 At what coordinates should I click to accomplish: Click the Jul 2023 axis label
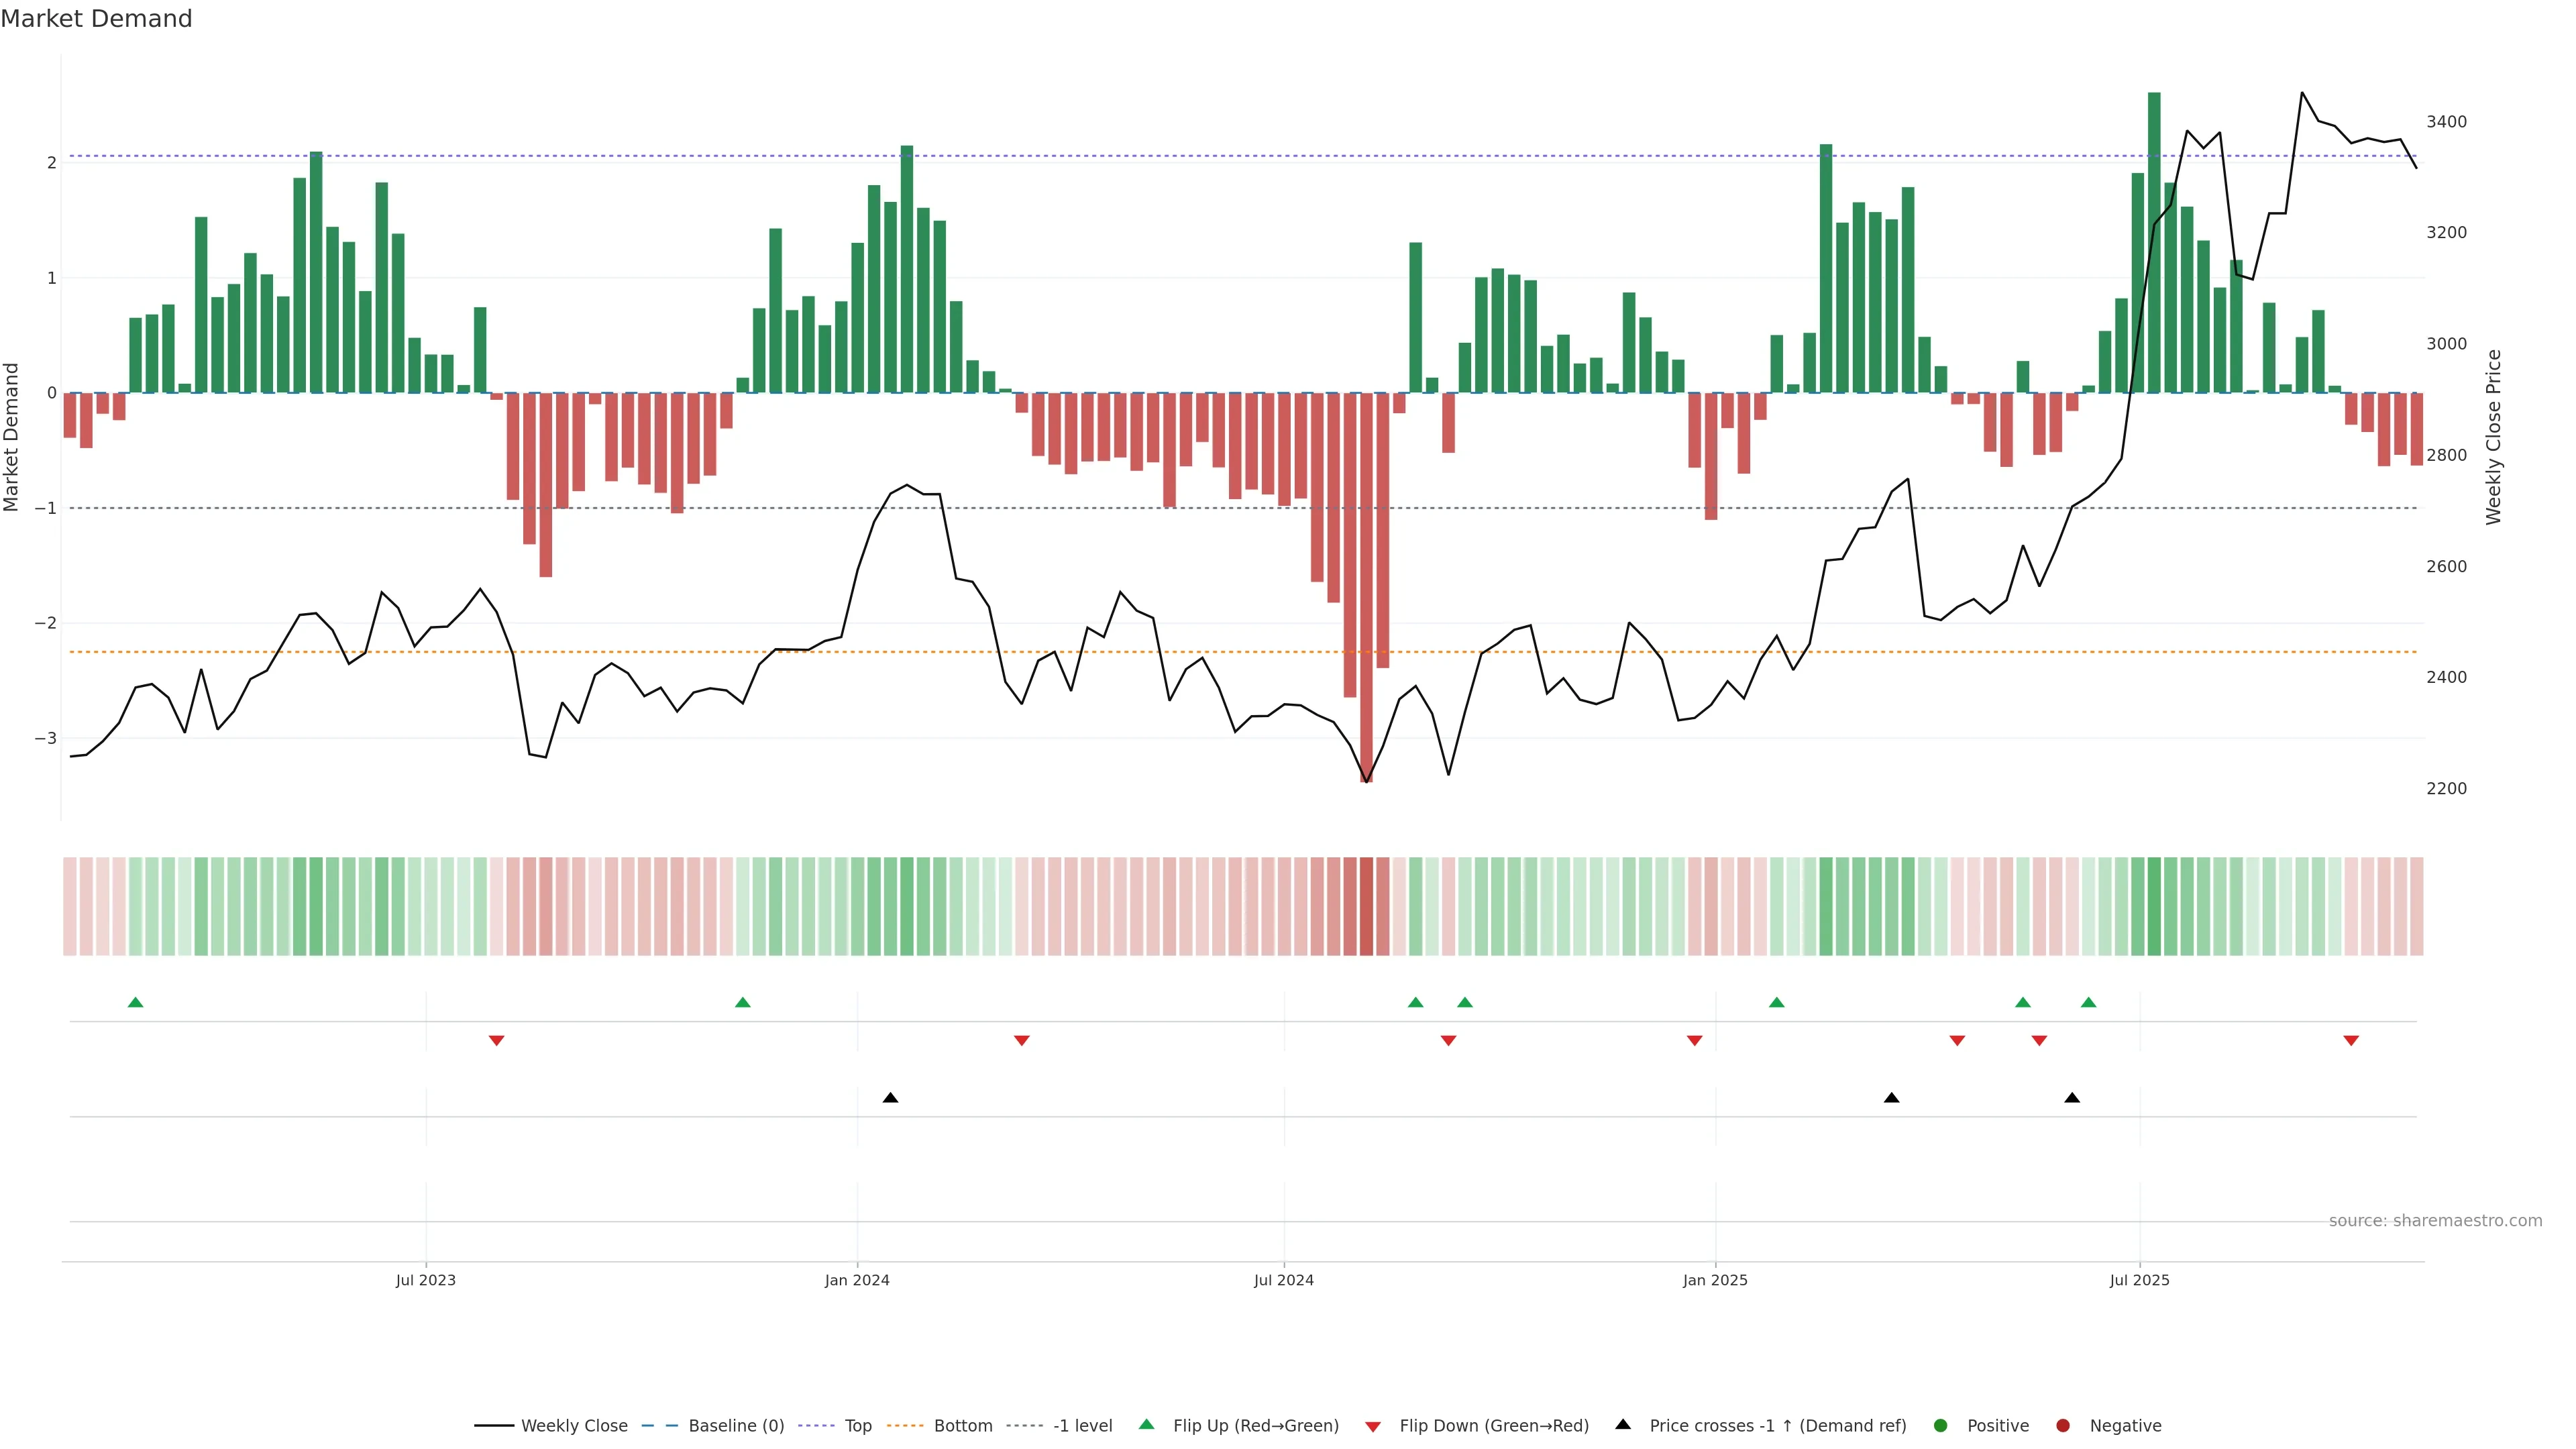(x=425, y=1280)
